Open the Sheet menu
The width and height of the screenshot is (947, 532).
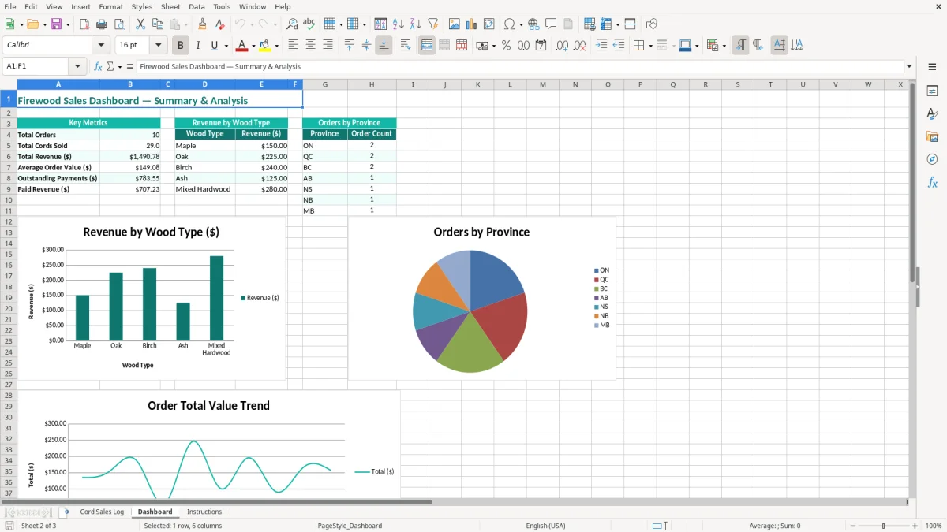tap(170, 6)
